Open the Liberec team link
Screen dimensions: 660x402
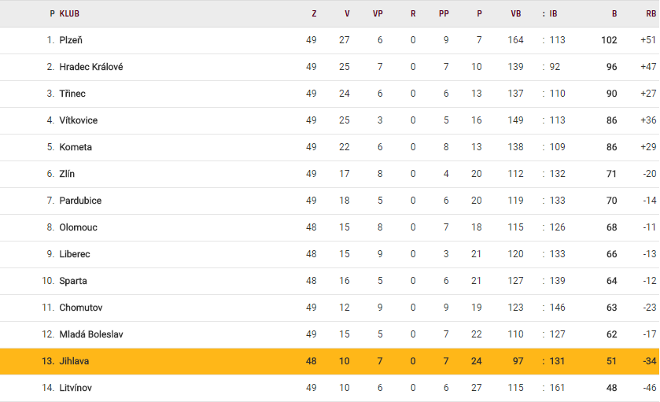[75, 254]
